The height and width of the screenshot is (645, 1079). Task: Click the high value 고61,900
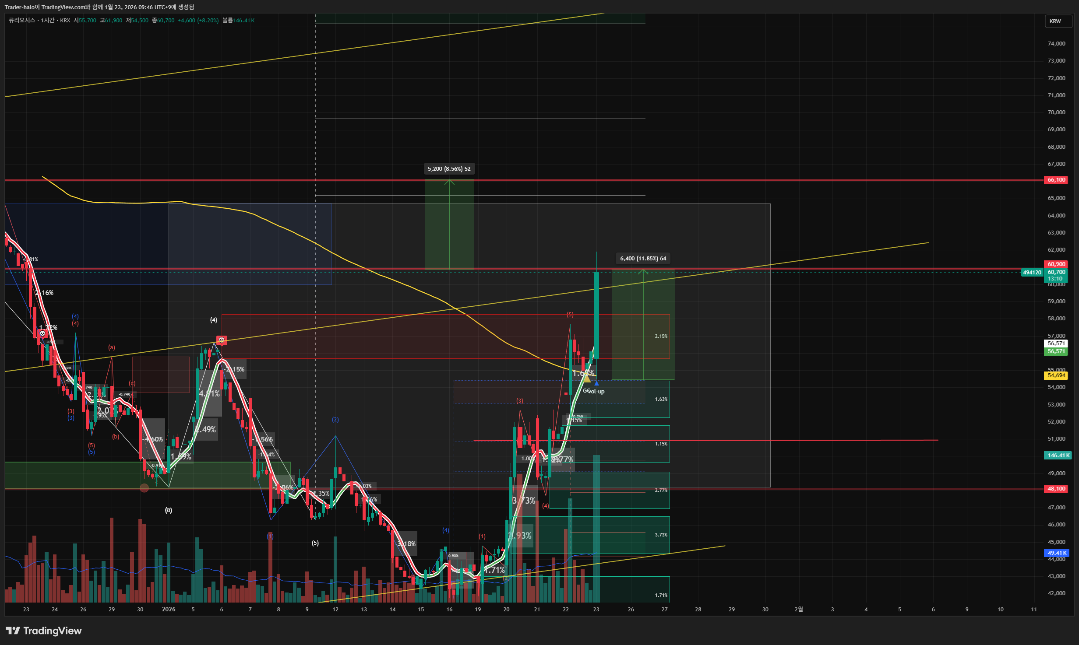[x=111, y=21]
